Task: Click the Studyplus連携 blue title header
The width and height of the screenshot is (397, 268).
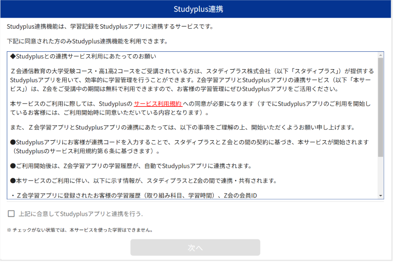Action: pos(198,9)
